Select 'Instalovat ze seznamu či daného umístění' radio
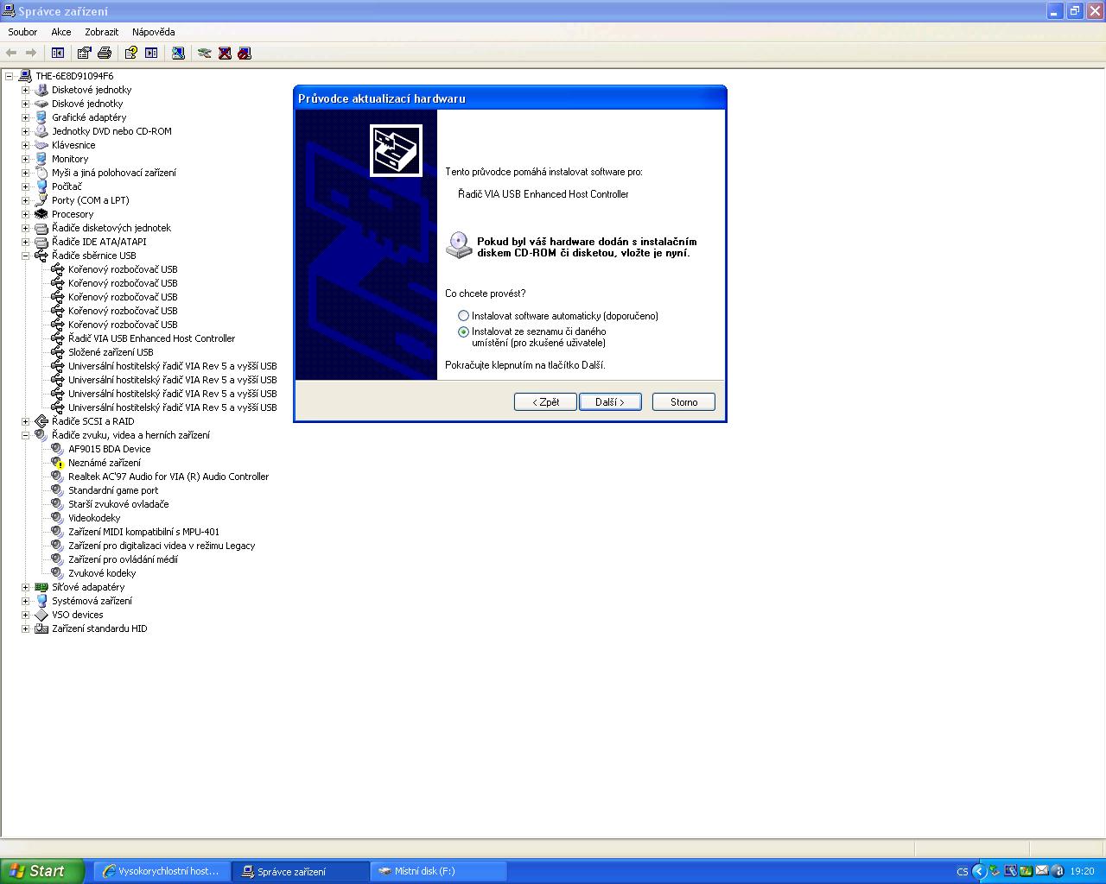Screen dimensions: 1106x884 pyautogui.click(x=464, y=331)
